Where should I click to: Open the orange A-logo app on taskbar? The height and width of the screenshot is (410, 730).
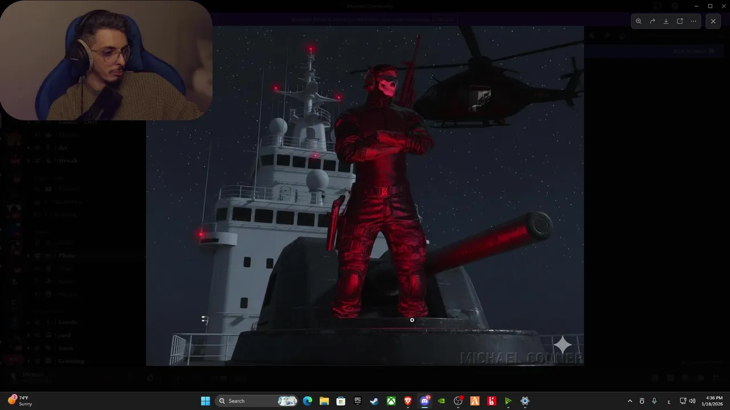[x=474, y=401]
